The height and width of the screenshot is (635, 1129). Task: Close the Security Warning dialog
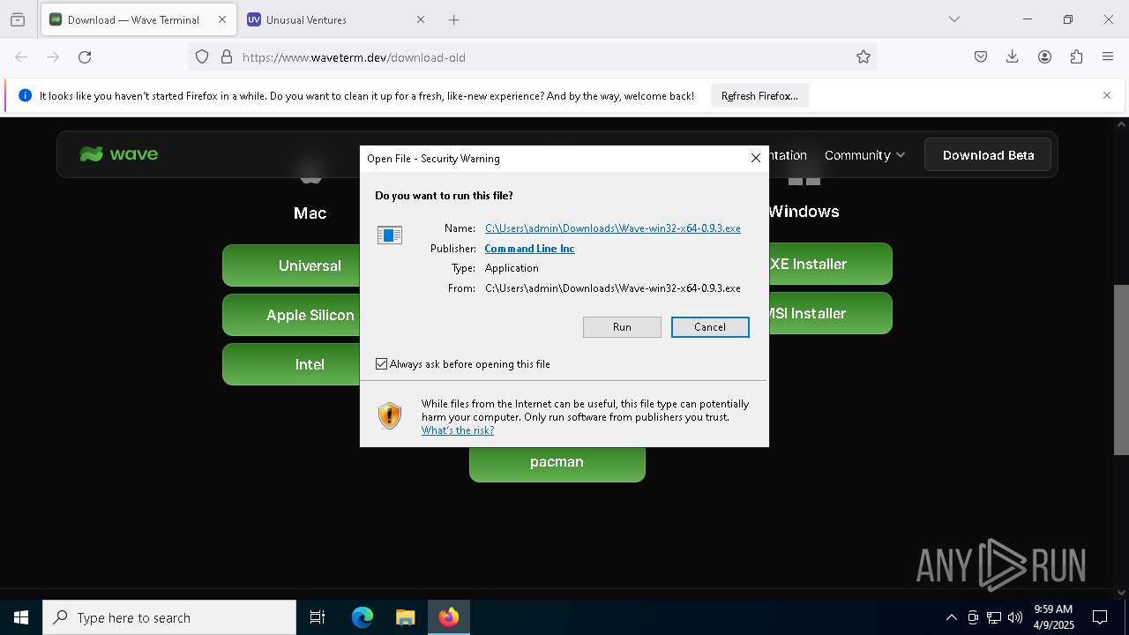[755, 158]
